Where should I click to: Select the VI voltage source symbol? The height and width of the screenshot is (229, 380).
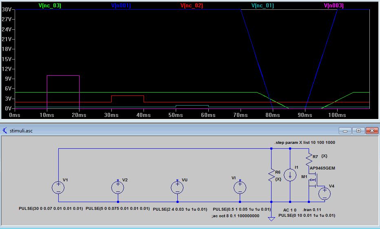[240, 187]
